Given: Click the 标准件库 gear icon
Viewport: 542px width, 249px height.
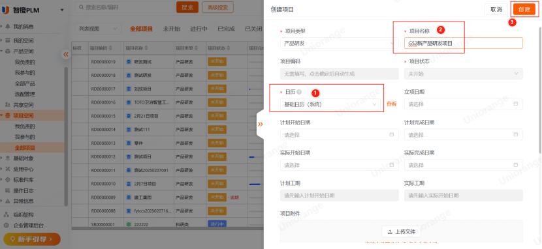Looking at the screenshot, I should pyautogui.click(x=8, y=180).
